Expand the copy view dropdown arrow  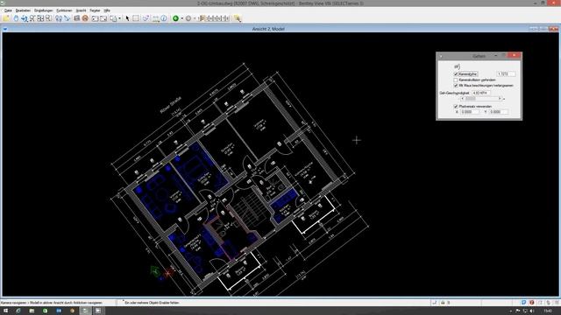click(x=119, y=18)
